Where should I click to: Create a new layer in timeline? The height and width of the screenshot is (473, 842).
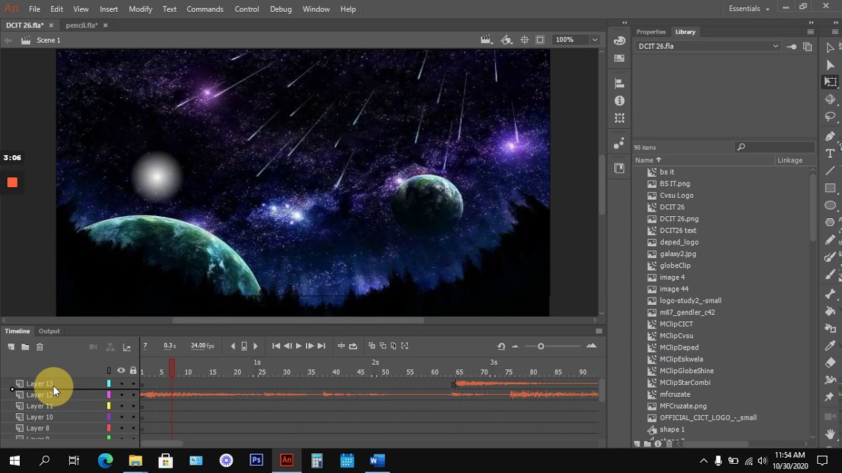(x=11, y=347)
